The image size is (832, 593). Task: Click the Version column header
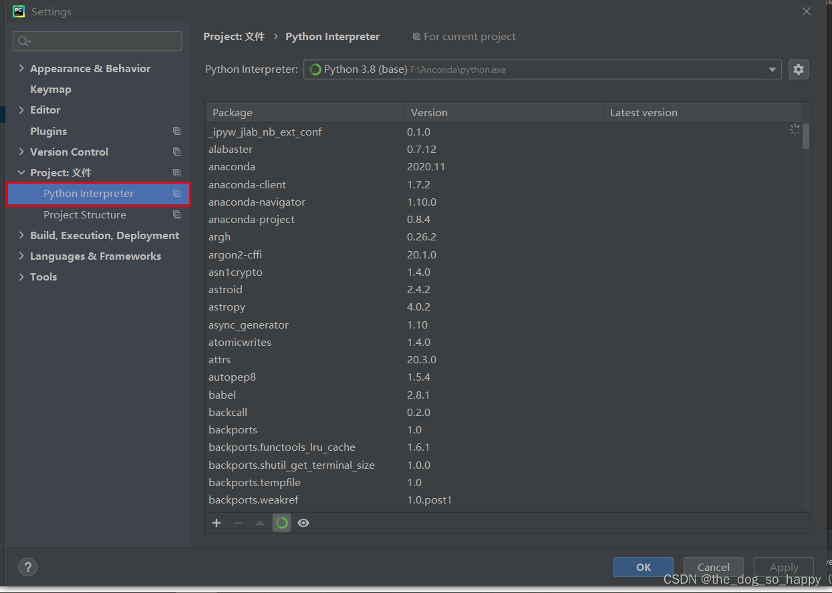tap(503, 112)
